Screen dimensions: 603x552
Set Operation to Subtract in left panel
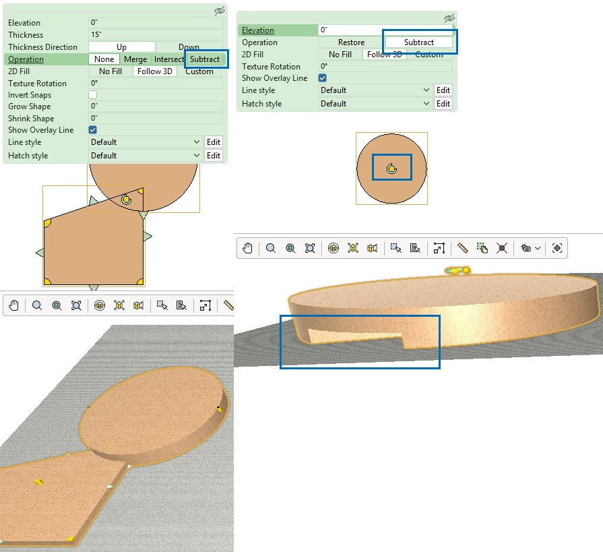205,59
